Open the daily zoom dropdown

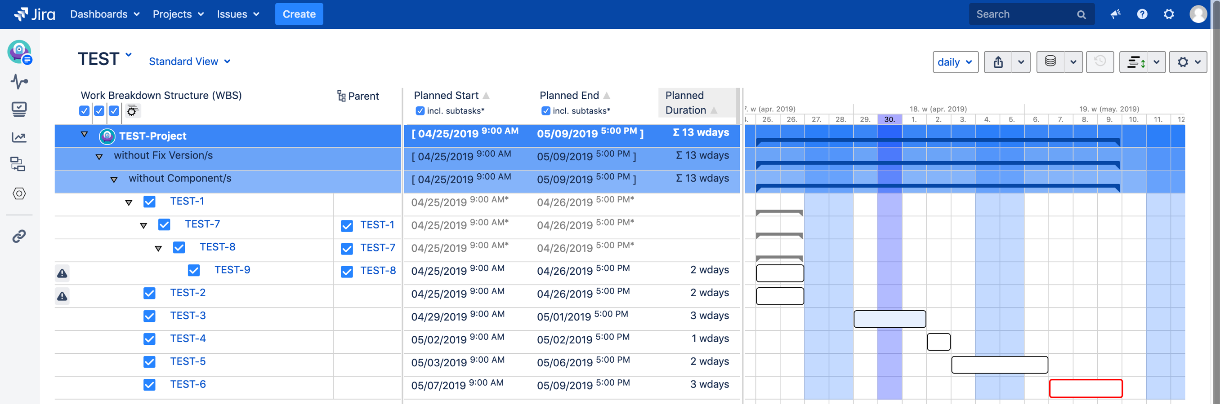[955, 61]
